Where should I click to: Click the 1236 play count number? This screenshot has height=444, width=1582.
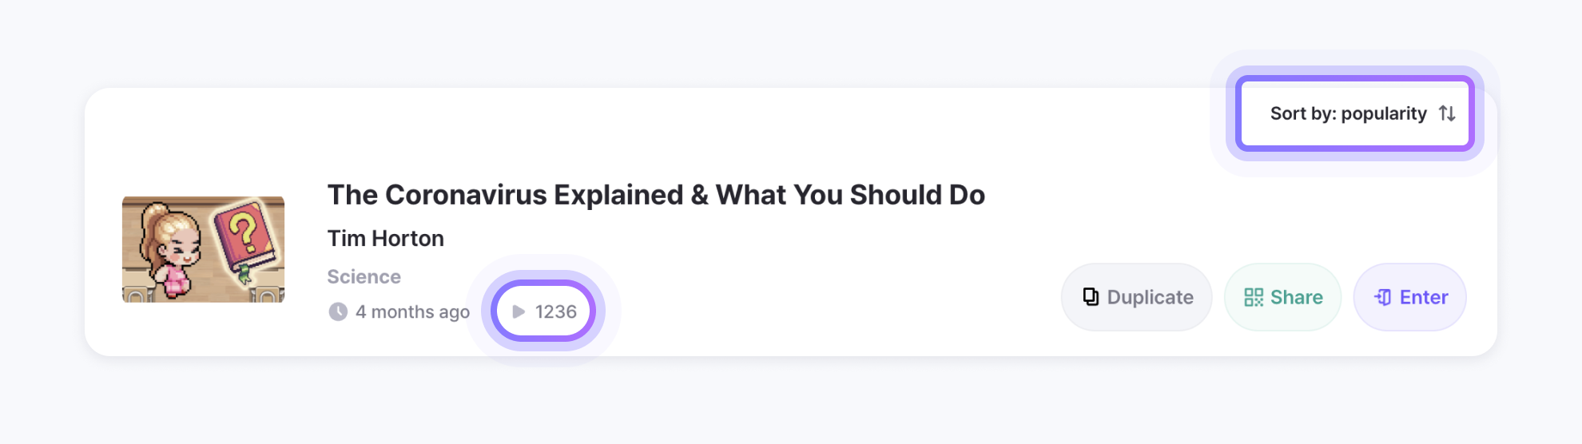tap(556, 311)
